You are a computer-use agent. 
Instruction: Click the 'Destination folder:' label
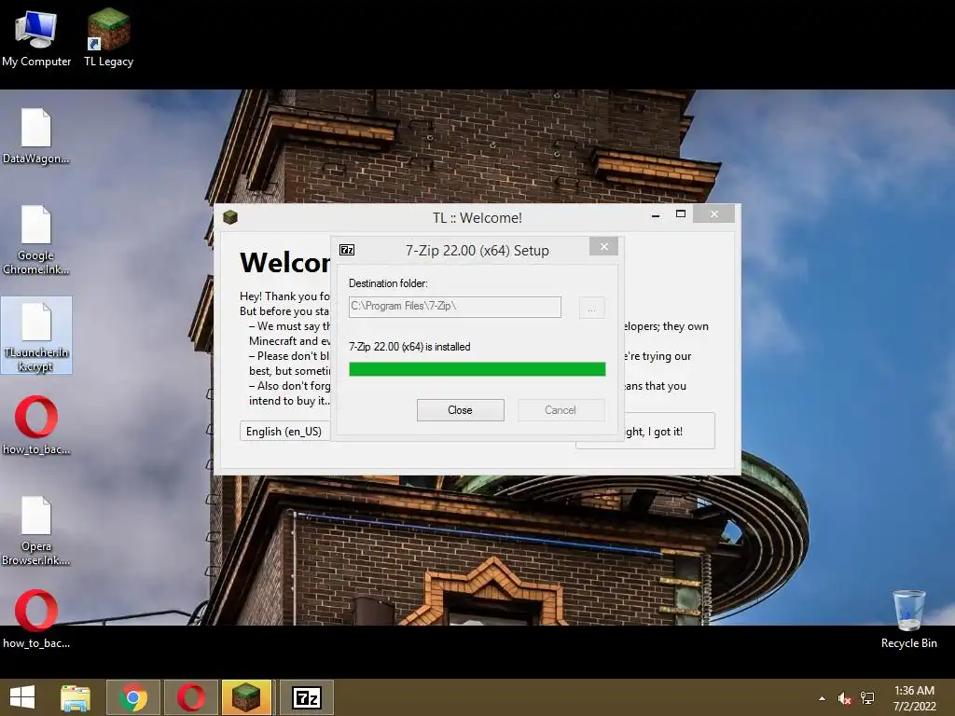[x=388, y=283]
